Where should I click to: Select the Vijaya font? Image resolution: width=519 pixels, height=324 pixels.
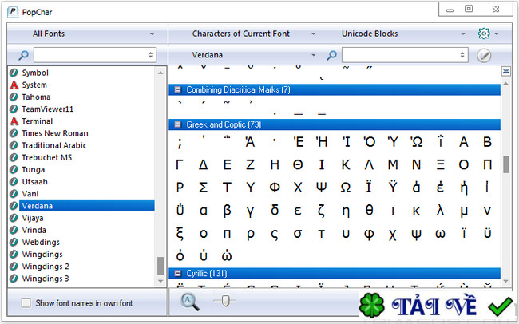coord(33,218)
